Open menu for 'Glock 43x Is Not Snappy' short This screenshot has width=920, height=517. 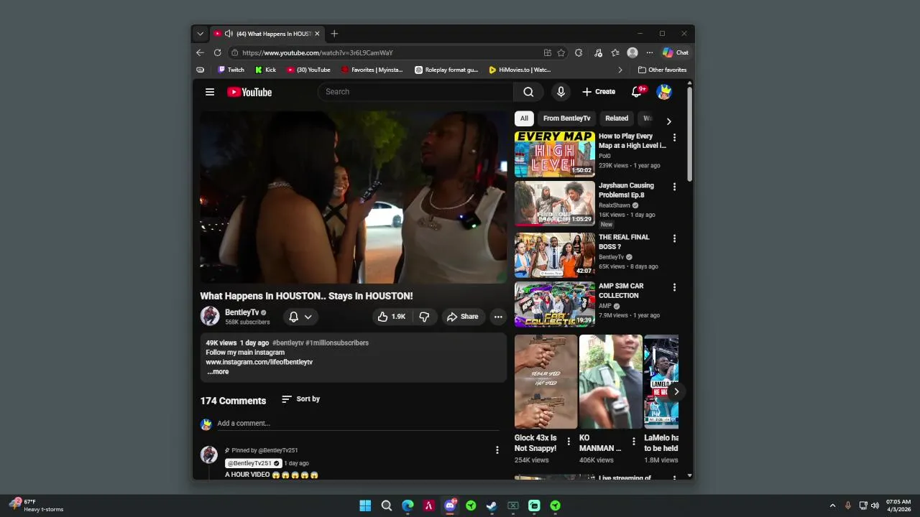coord(569,442)
